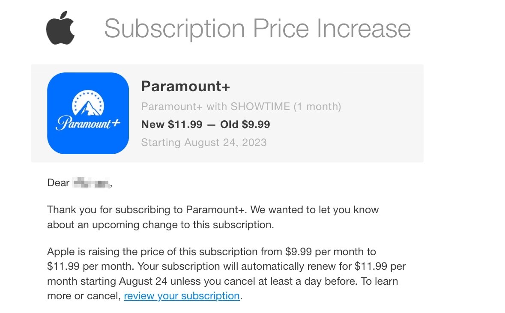The width and height of the screenshot is (505, 313).
Task: Click the 'Starting August 24, 2023' date line
Action: (x=204, y=143)
